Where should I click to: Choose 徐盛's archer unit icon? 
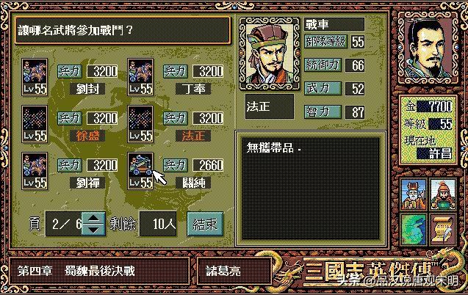35,124
